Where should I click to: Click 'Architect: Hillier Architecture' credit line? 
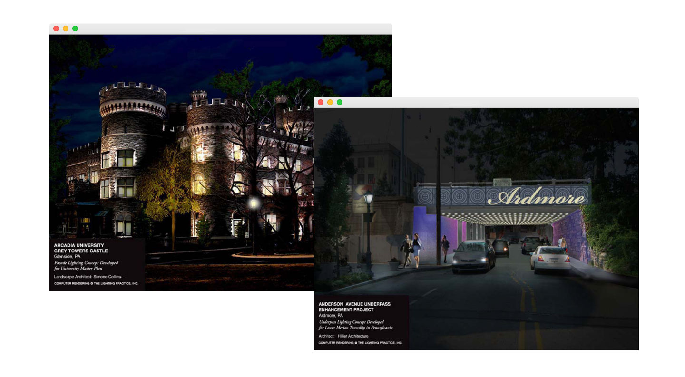343,336
